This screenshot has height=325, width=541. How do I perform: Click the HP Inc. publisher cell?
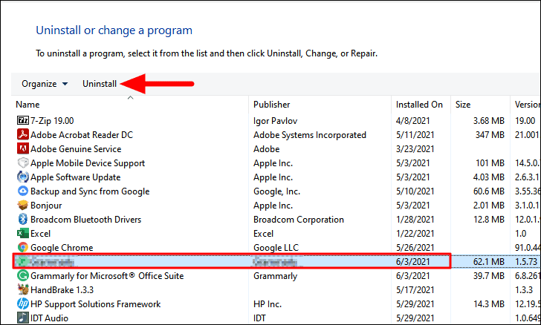pos(268,304)
